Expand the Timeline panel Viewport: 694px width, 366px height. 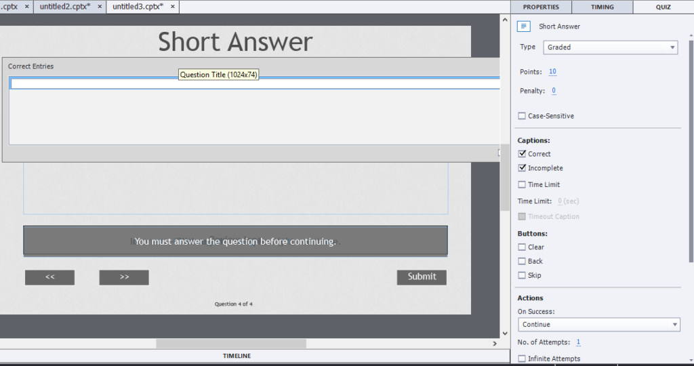pyautogui.click(x=237, y=356)
